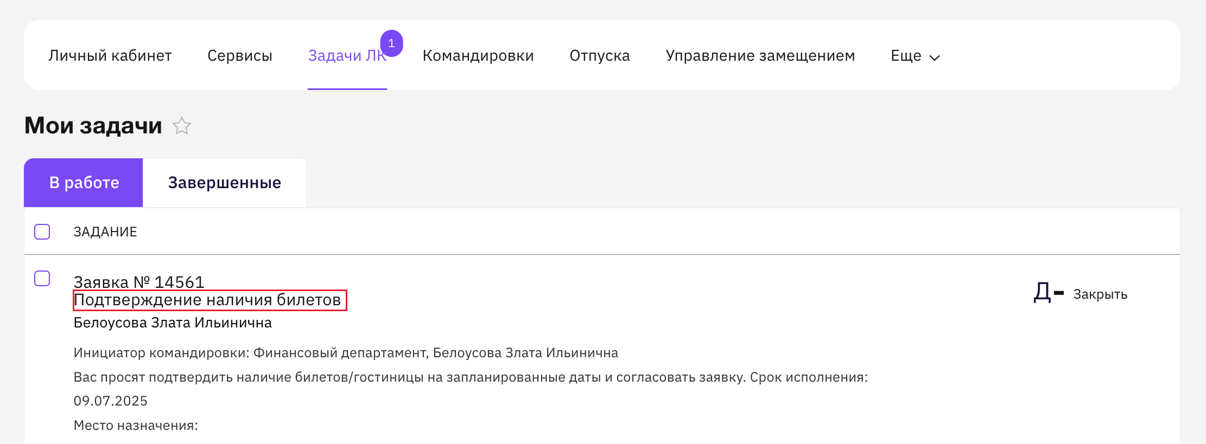Open the Личный кабинет menu item
Screen dimensions: 1206x444
click(110, 56)
